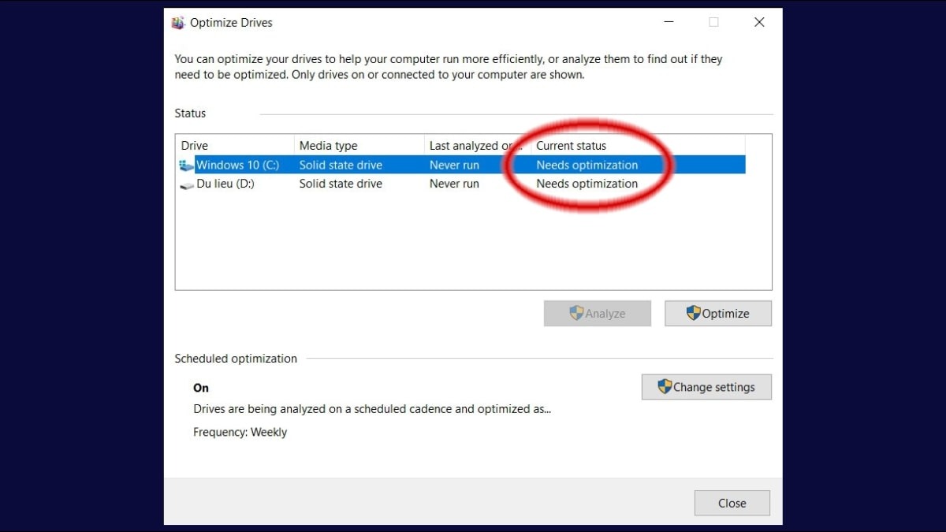
Task: Click the Status section heading
Action: click(190, 113)
